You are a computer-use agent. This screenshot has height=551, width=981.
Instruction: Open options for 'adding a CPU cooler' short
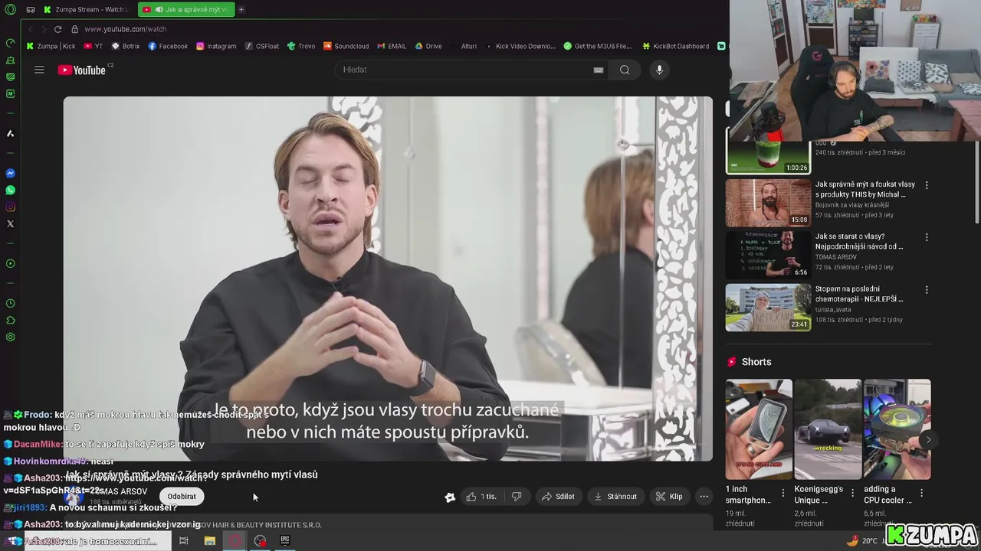[921, 494]
